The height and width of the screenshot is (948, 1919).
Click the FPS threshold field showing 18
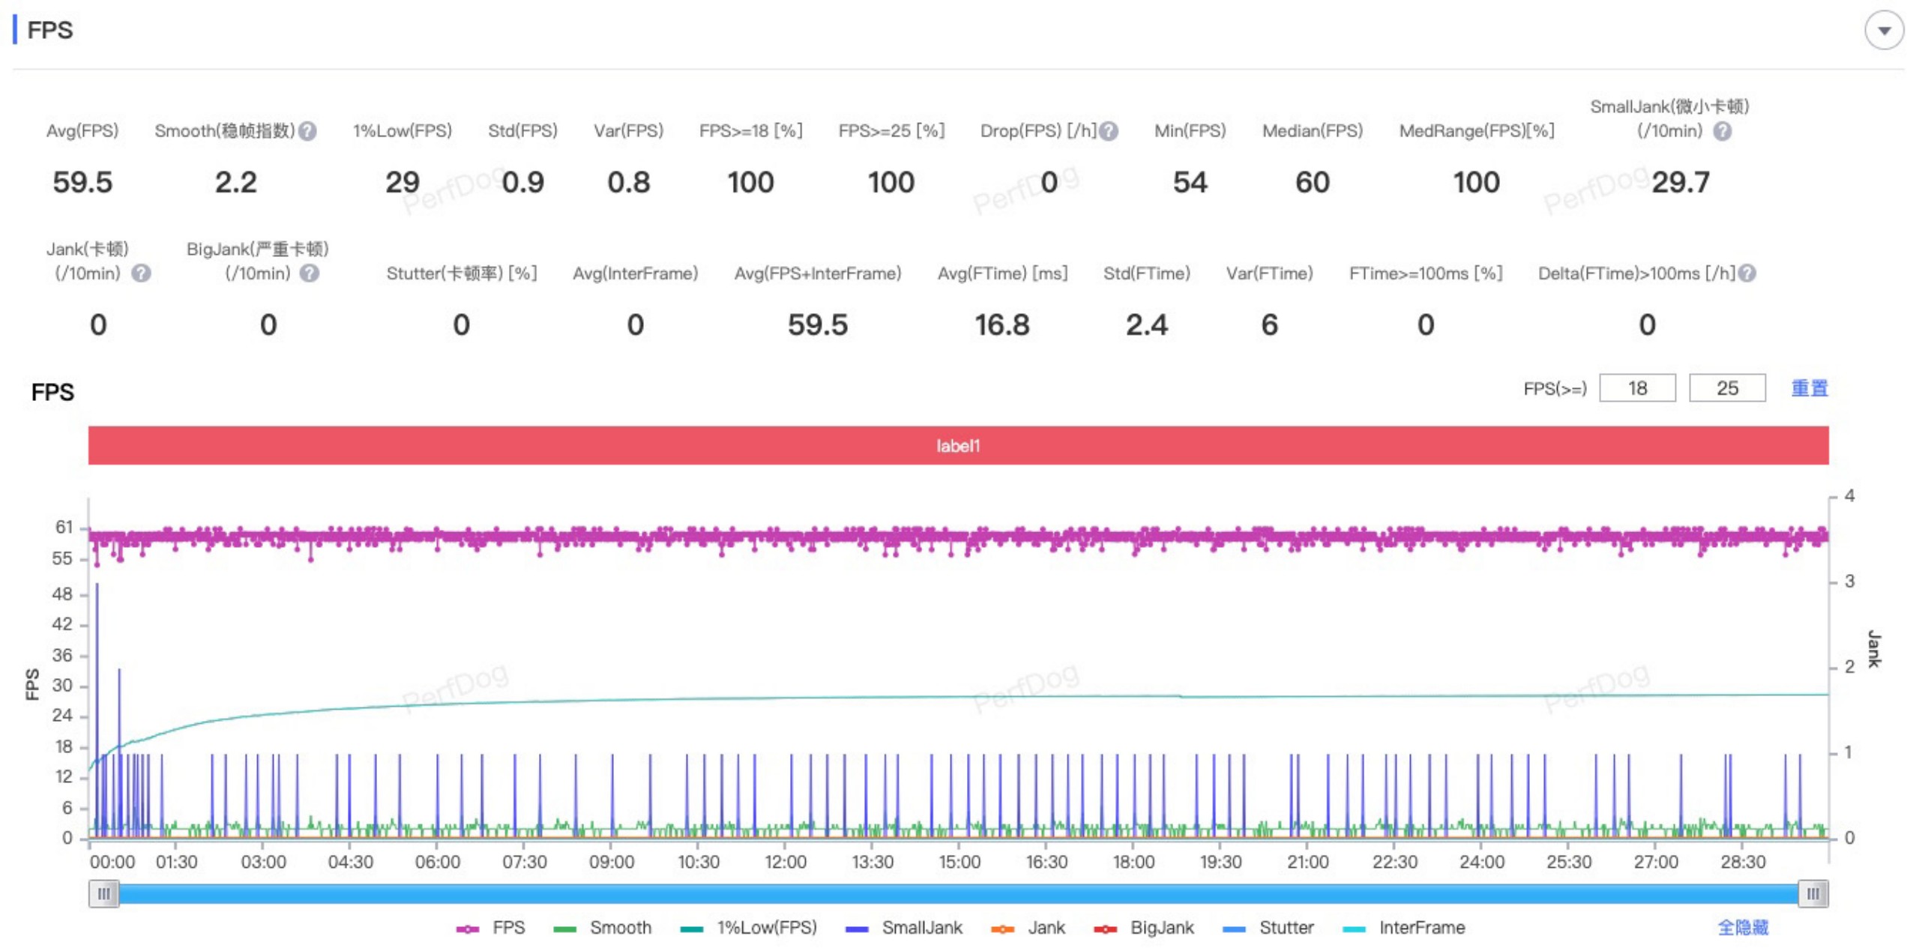(x=1636, y=388)
